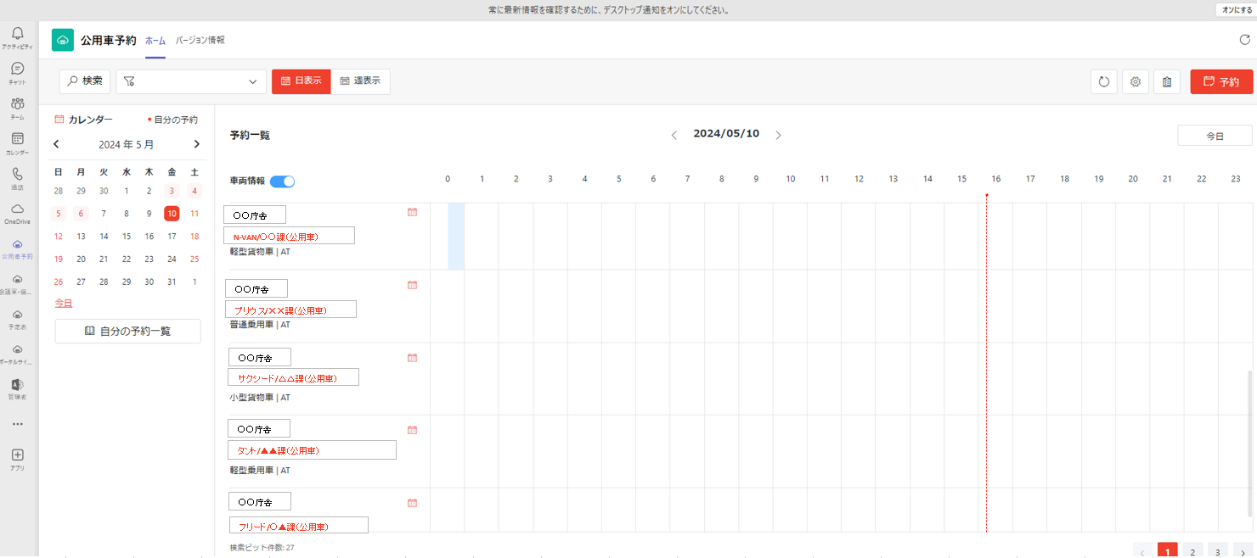Image resolution: width=1257 pixels, height=558 pixels.
Task: Click N-VAN/〇〇課(公用車) vehicle name
Action: [289, 236]
